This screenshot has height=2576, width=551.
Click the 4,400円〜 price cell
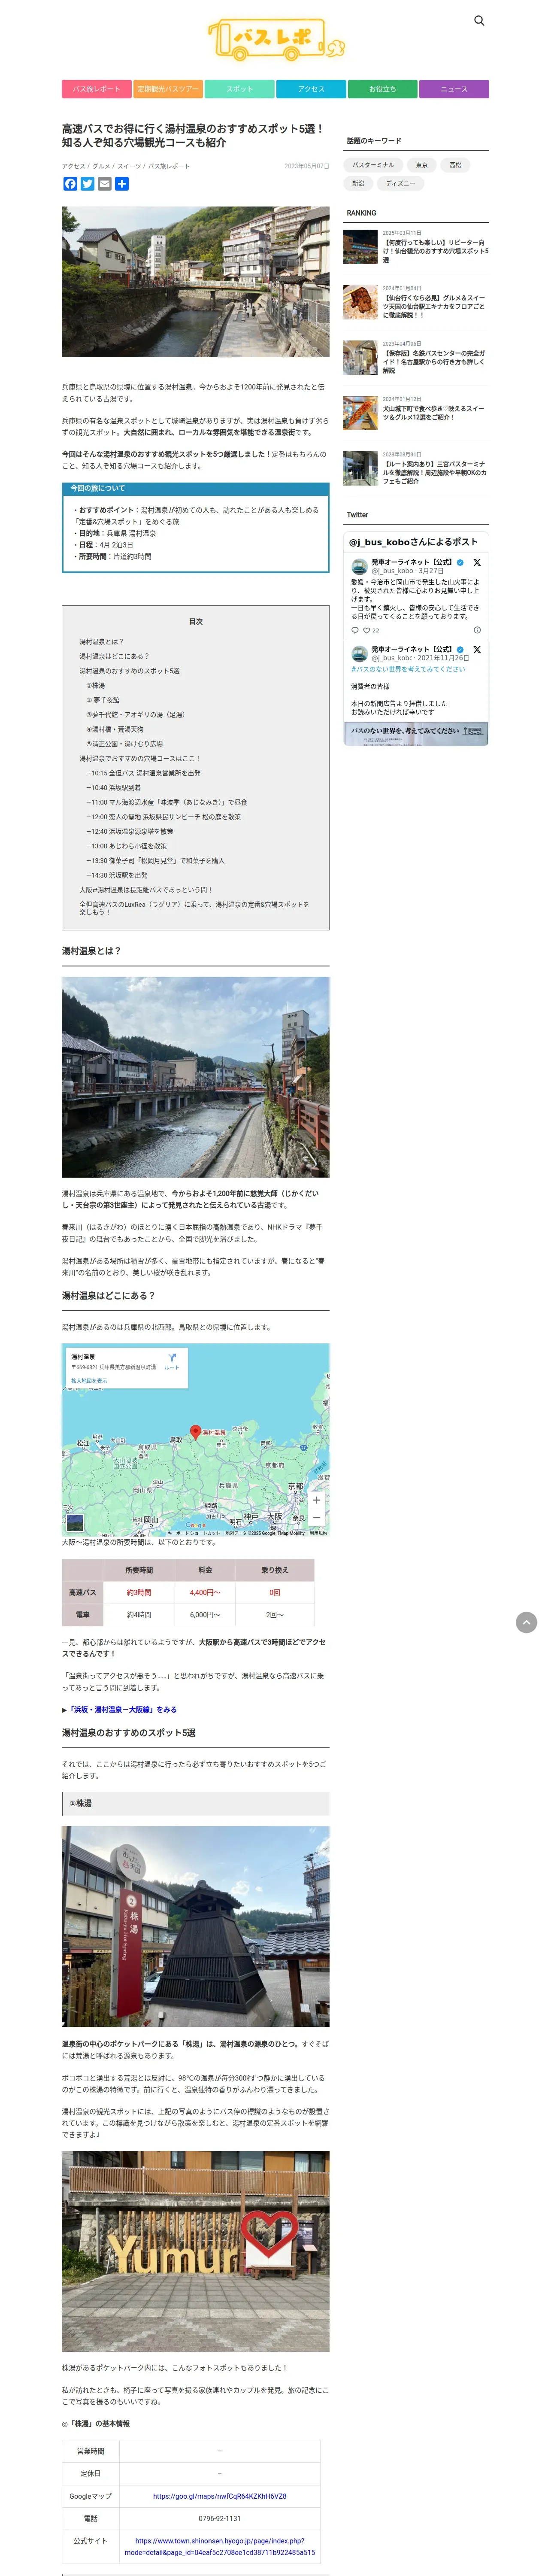[205, 1592]
